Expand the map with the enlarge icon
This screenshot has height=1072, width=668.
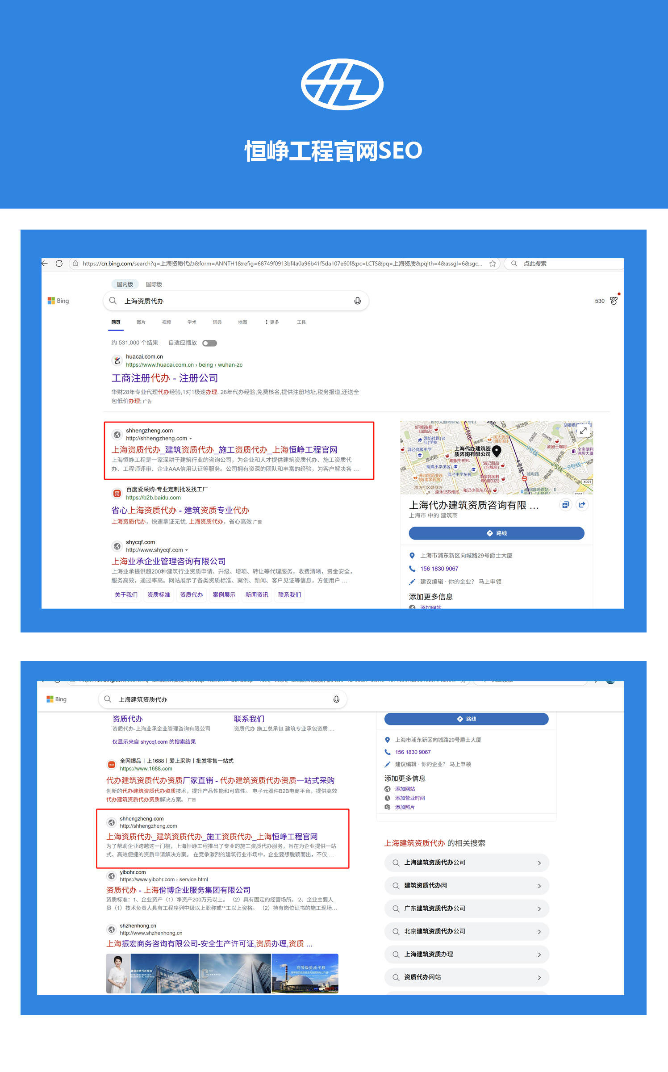[583, 431]
